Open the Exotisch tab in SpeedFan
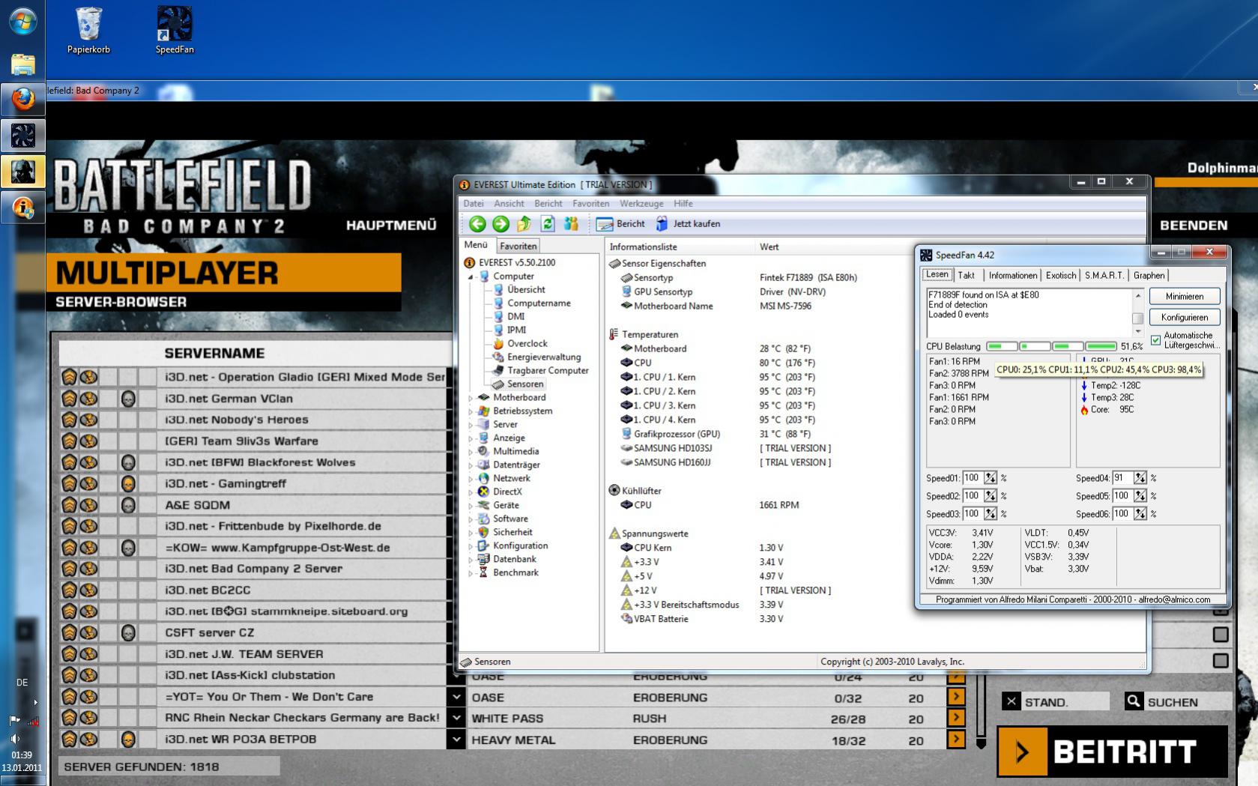Image resolution: width=1258 pixels, height=786 pixels. coord(1061,276)
